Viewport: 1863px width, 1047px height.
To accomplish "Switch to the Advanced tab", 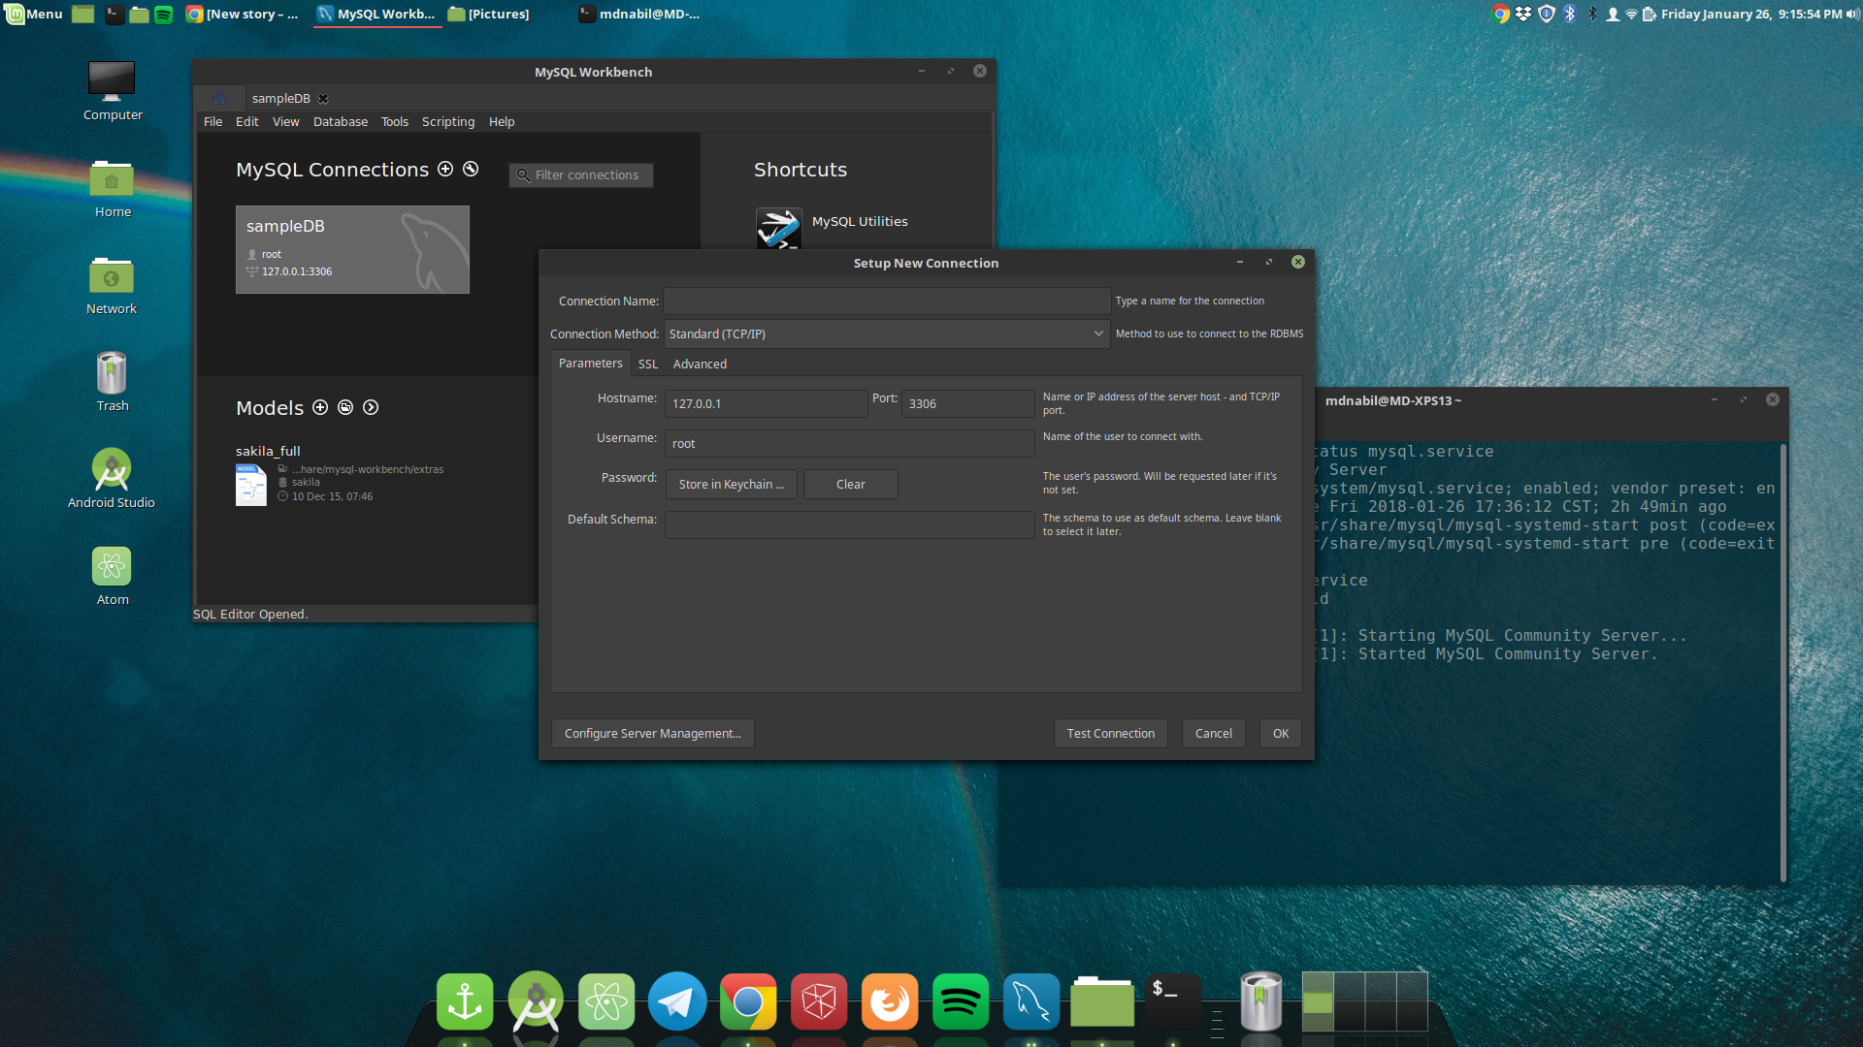I will [700, 364].
